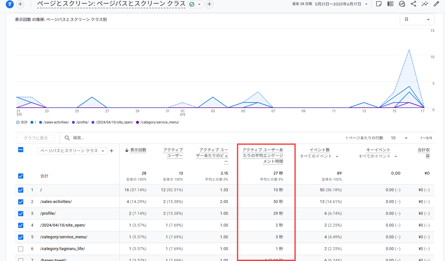Click the 合計 legend marker

18,122
